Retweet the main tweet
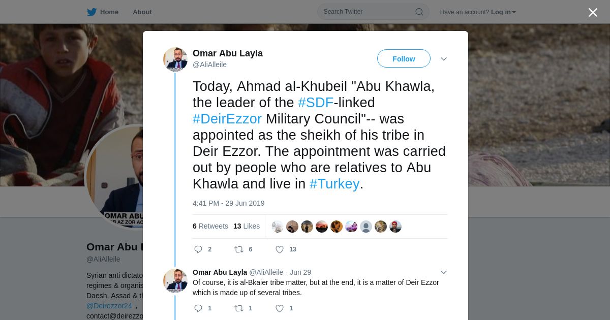610x320 pixels. point(239,249)
